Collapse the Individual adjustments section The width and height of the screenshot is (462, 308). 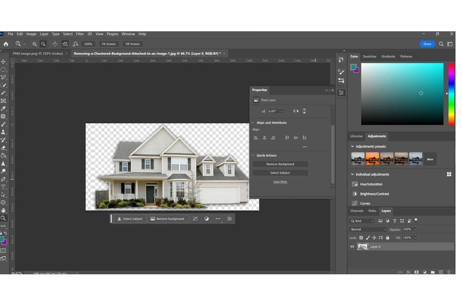pos(352,174)
